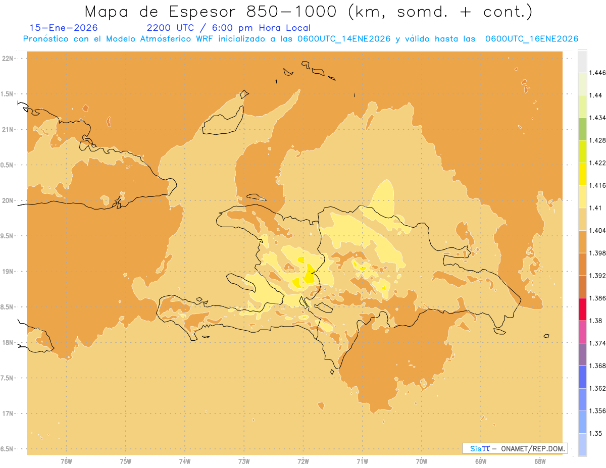
Task: Click the colorbar value 1.41
Action: [x=595, y=207]
